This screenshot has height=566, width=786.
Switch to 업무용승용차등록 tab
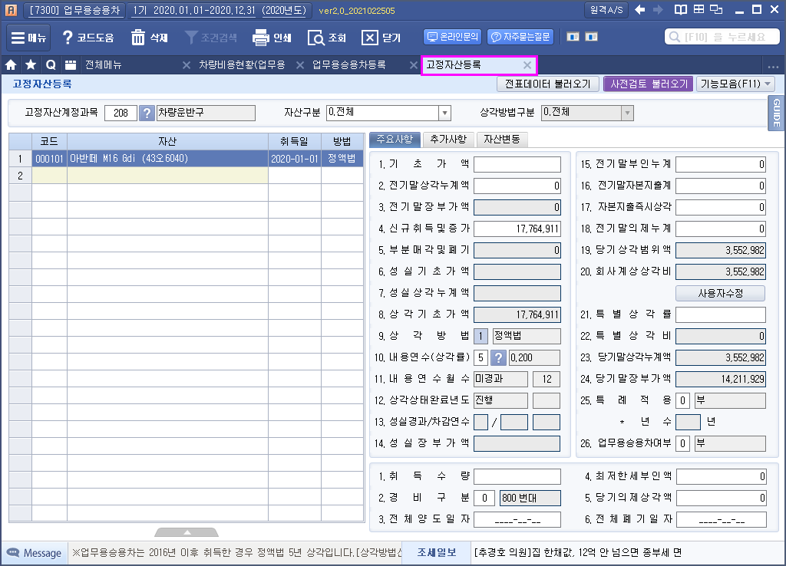pyautogui.click(x=349, y=64)
